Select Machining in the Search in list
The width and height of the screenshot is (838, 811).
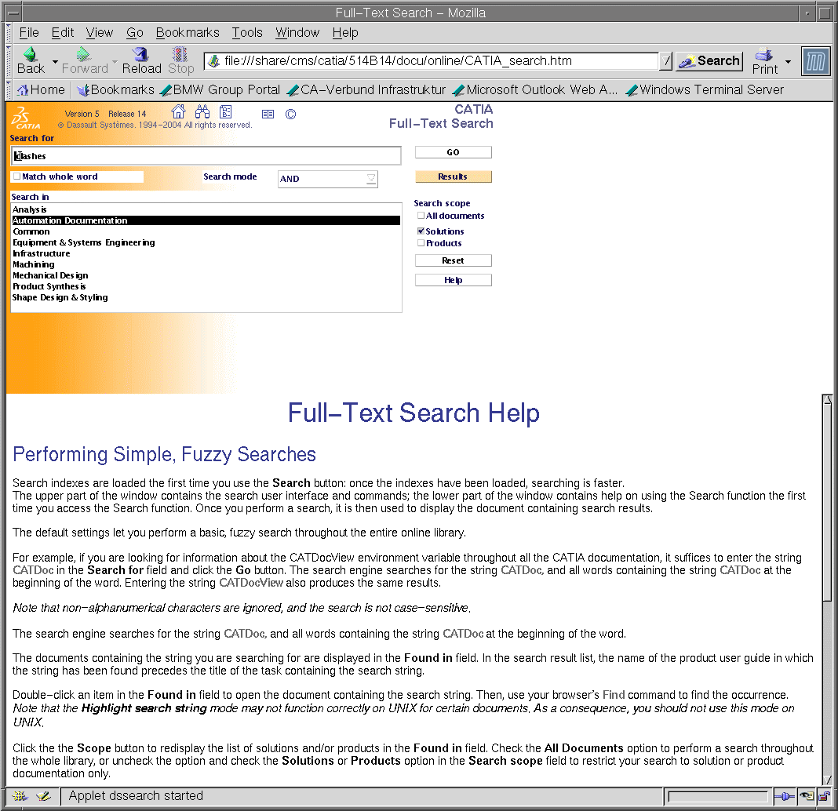206,264
